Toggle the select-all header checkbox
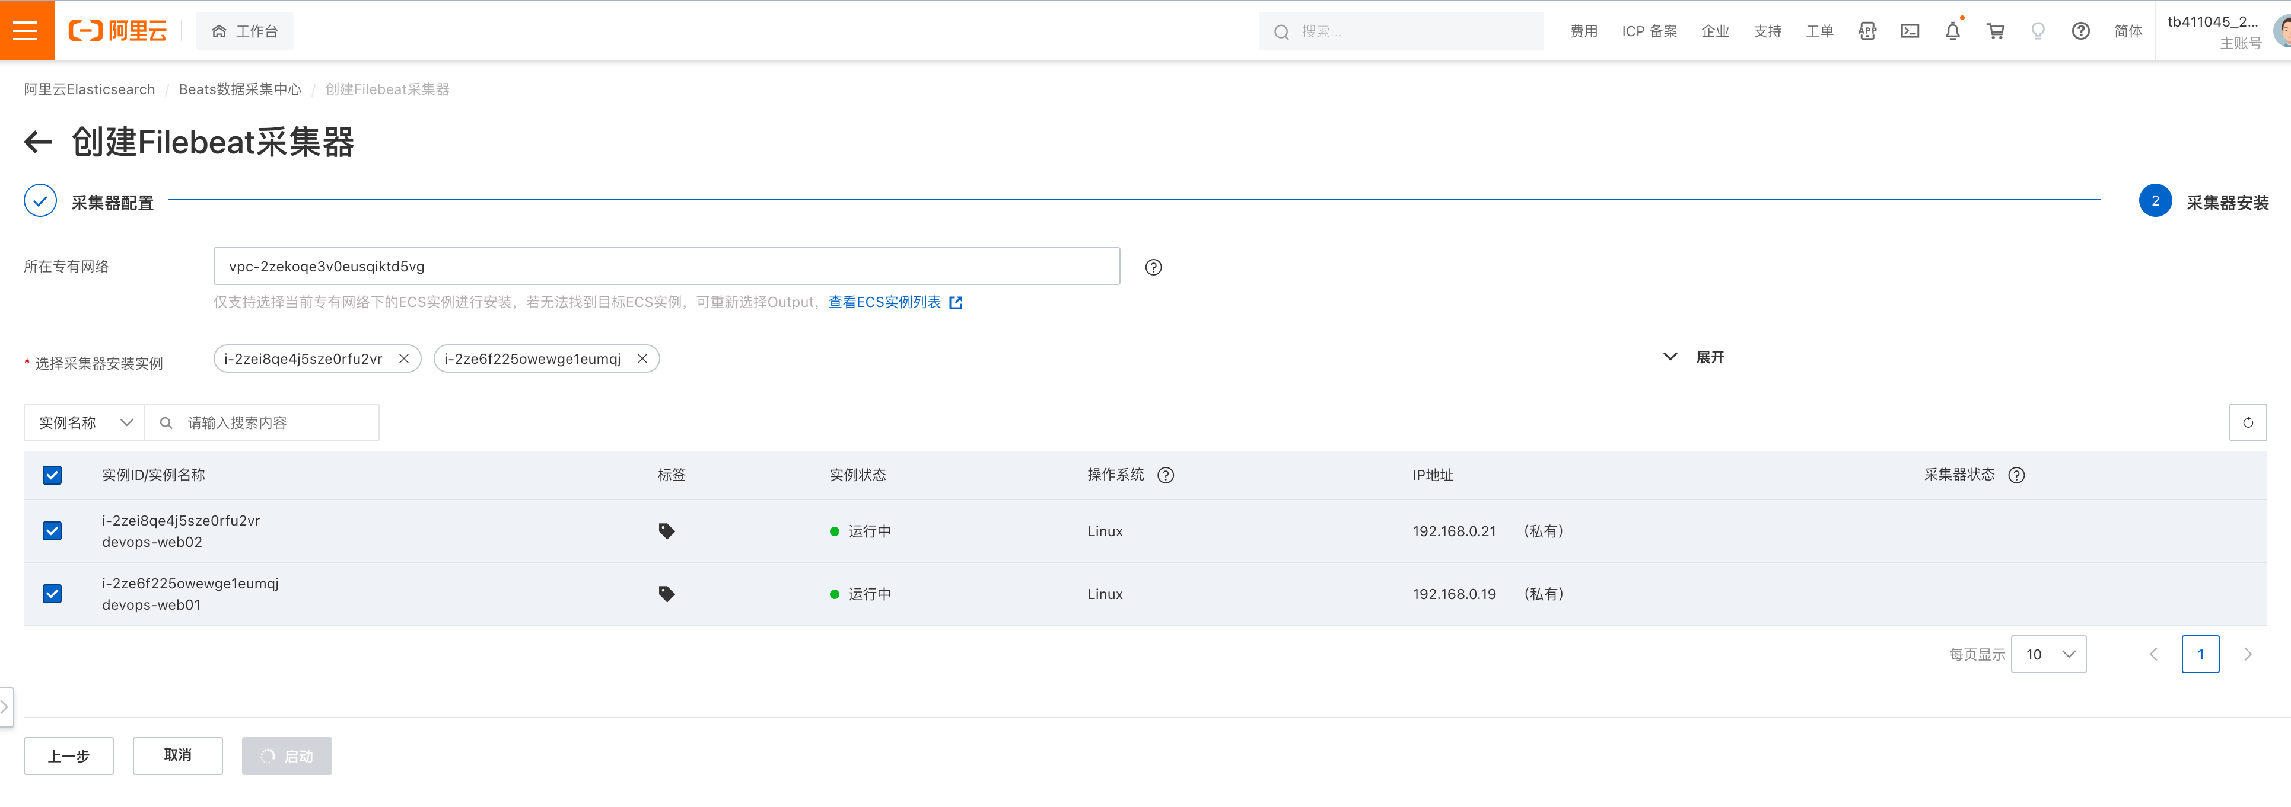The height and width of the screenshot is (807, 2291). [x=52, y=475]
